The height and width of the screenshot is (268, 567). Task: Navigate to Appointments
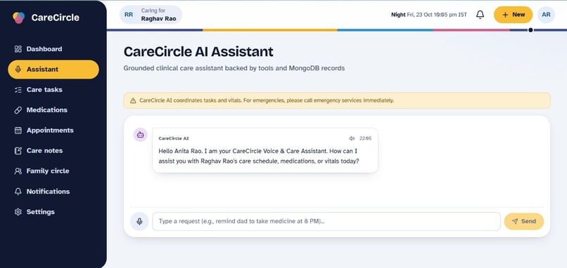click(53, 130)
